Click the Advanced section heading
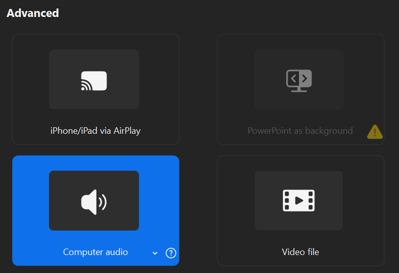This screenshot has width=399, height=273. (33, 13)
